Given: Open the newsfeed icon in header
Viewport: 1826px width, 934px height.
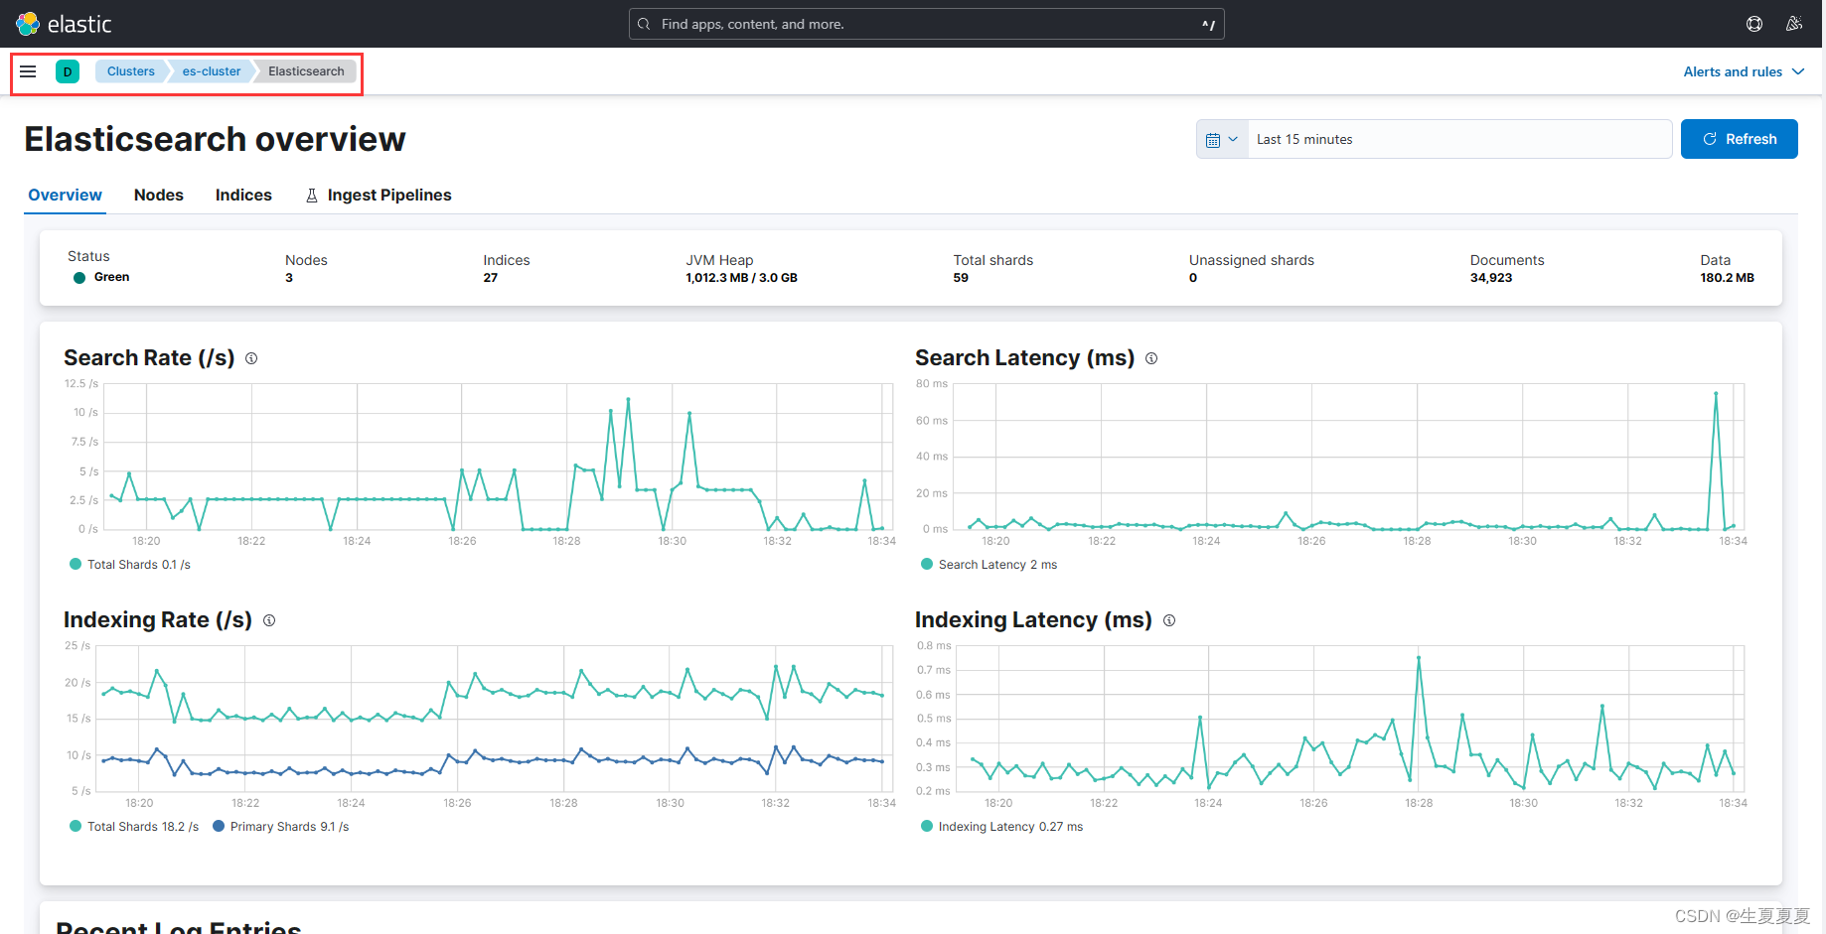Looking at the screenshot, I should click(x=1794, y=24).
